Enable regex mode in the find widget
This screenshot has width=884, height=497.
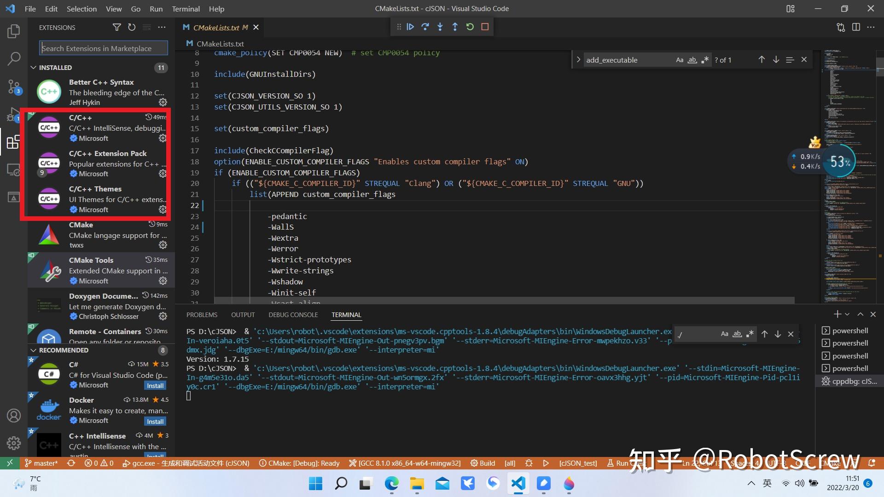click(x=704, y=60)
